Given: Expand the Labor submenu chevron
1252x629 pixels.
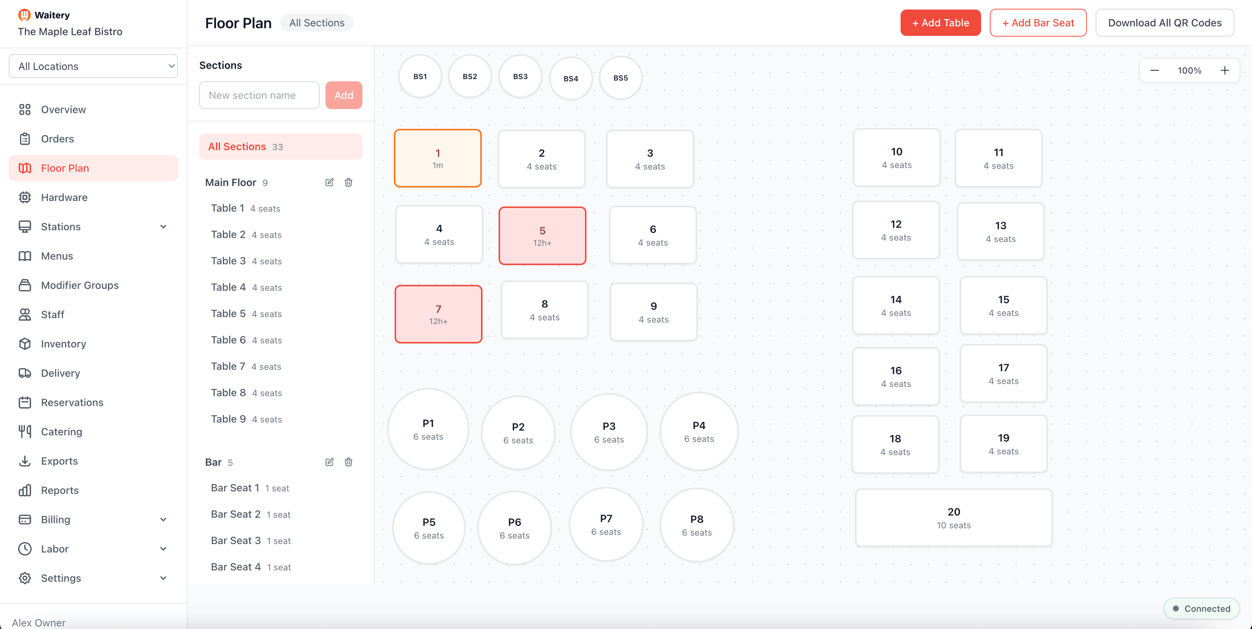Looking at the screenshot, I should pos(163,549).
